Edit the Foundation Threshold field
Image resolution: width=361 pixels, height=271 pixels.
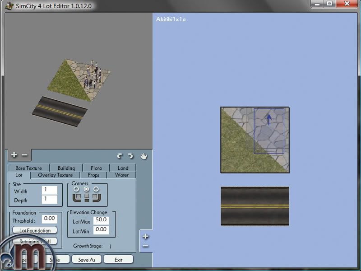point(50,219)
